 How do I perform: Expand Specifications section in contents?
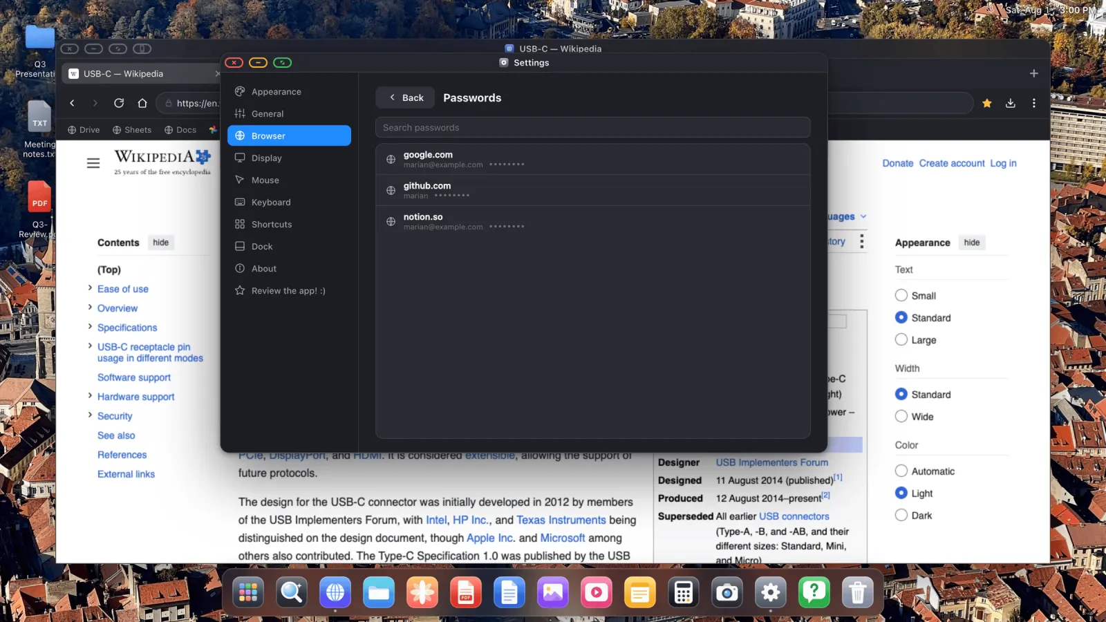90,326
